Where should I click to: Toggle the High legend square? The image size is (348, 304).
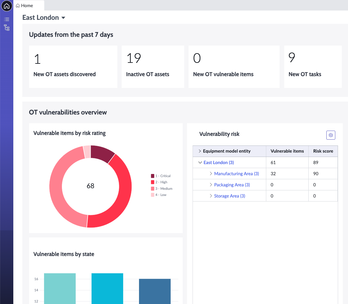coord(152,182)
